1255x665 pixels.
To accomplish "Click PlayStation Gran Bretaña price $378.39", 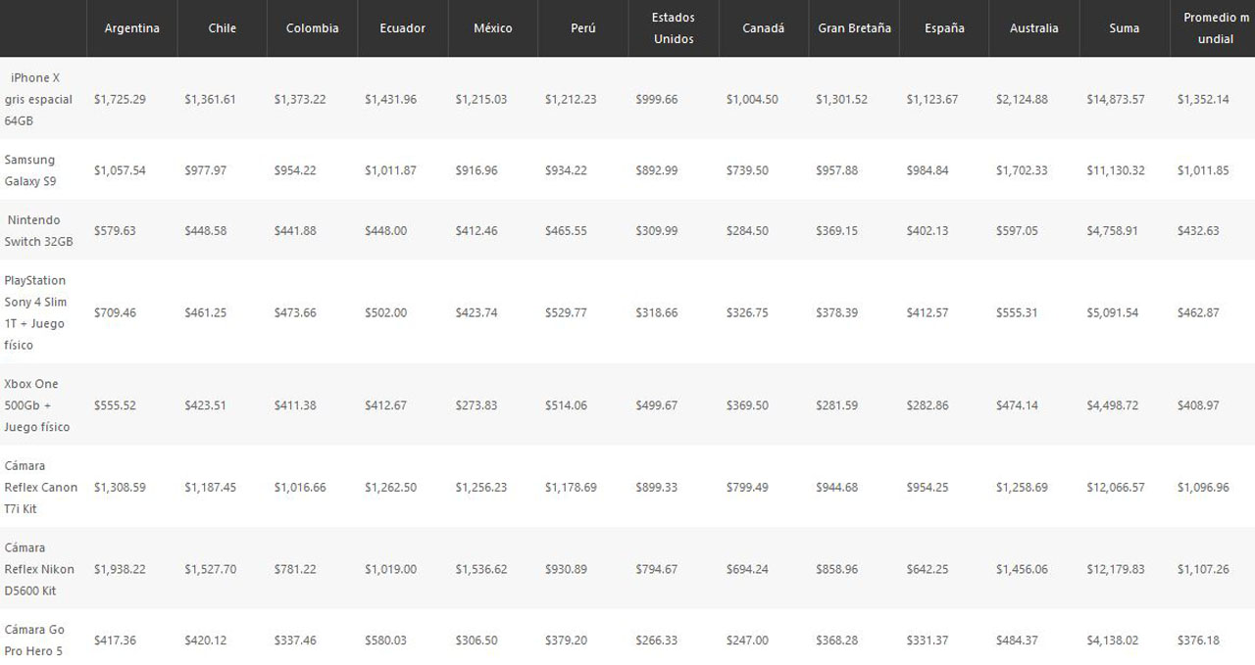I will coord(836,313).
